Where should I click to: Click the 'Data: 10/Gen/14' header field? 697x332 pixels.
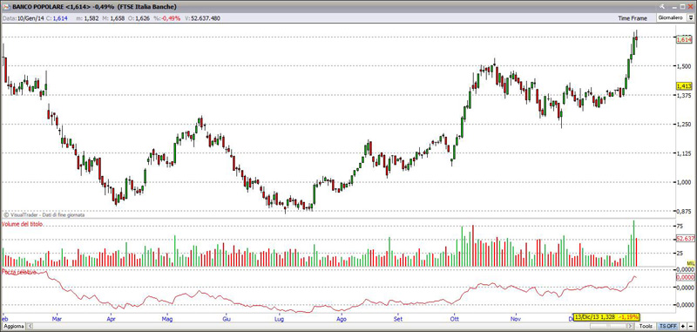coord(24,18)
